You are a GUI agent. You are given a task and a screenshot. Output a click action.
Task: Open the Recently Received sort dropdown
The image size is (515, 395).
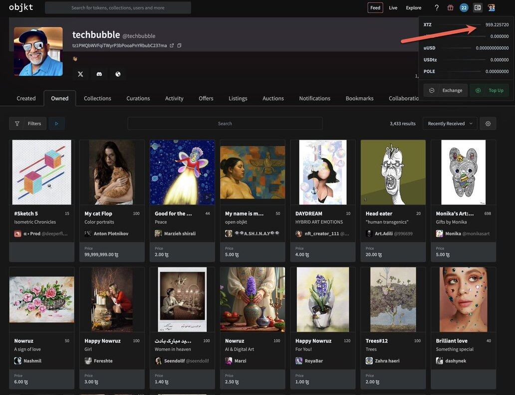[450, 124]
